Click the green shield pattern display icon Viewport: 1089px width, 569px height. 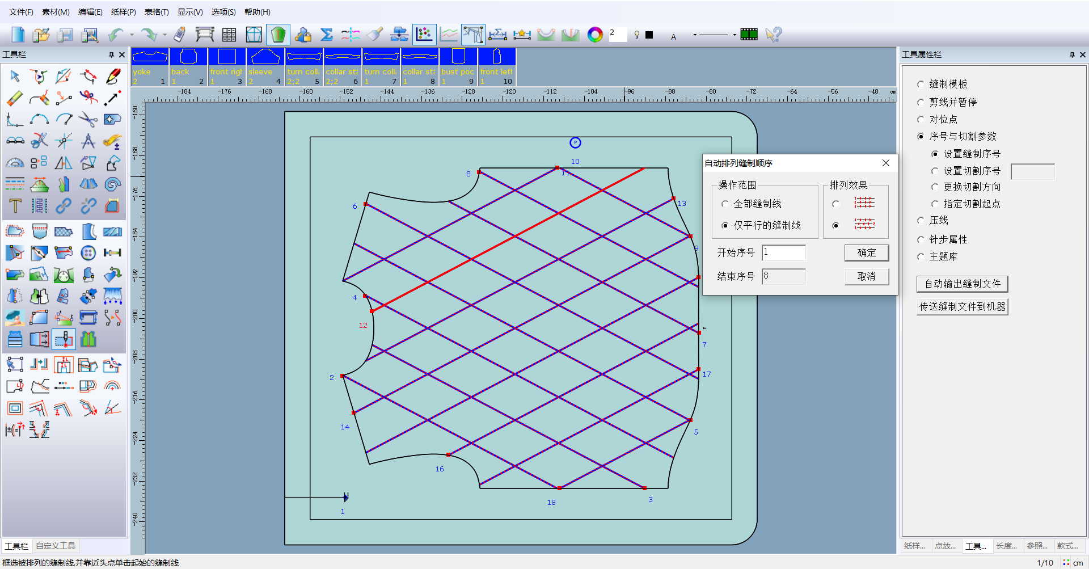[278, 35]
